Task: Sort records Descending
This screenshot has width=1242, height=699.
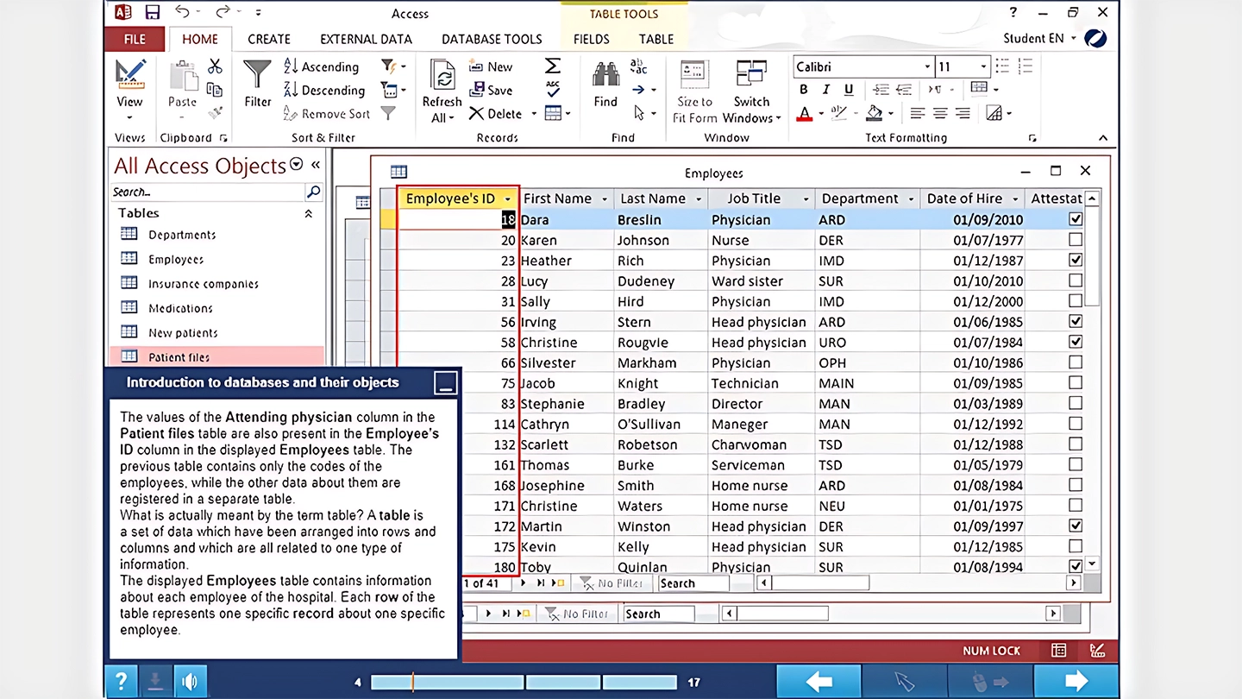Action: coord(324,90)
